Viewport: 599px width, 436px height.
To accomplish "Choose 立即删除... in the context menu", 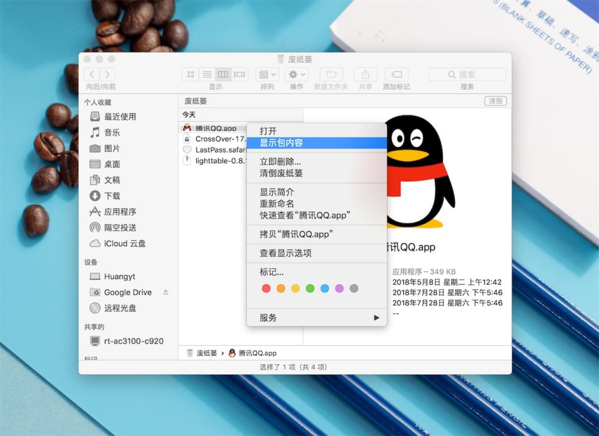I will point(317,161).
